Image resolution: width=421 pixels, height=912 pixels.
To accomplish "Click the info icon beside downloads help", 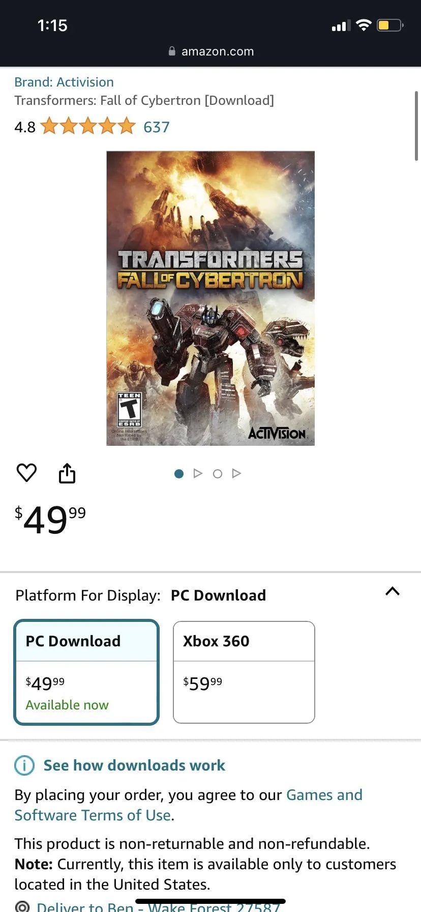I will 24,765.
